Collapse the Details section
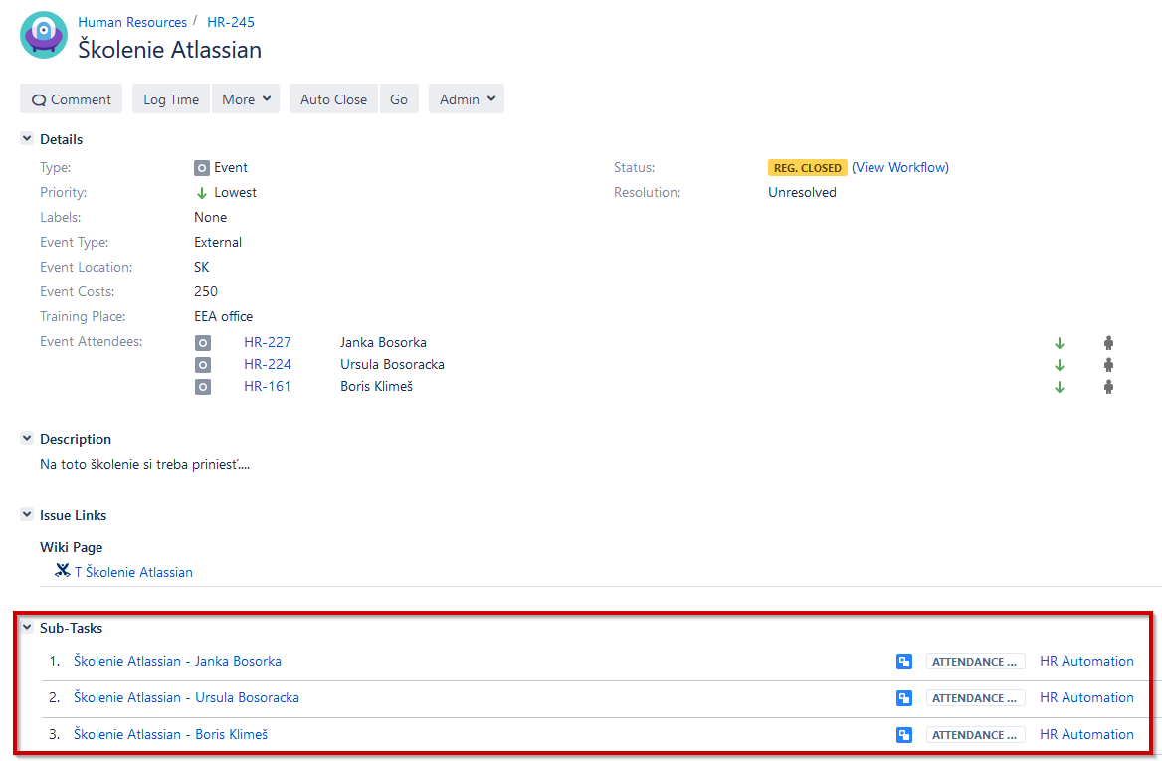 click(x=27, y=139)
